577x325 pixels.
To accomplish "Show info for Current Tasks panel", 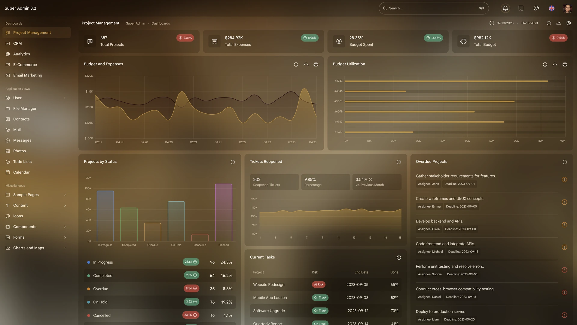I will pos(399,258).
